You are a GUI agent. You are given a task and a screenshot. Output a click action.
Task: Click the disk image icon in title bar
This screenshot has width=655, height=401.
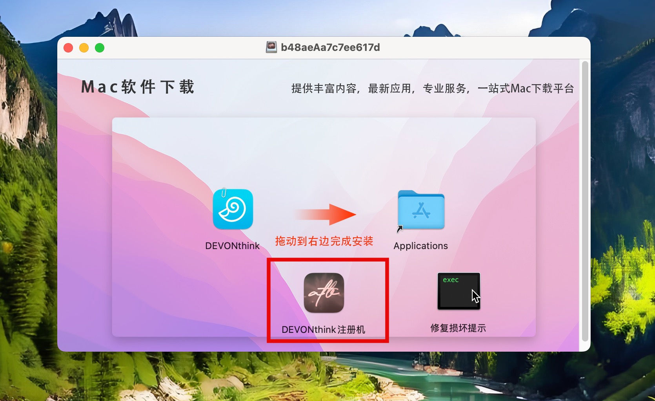click(271, 47)
